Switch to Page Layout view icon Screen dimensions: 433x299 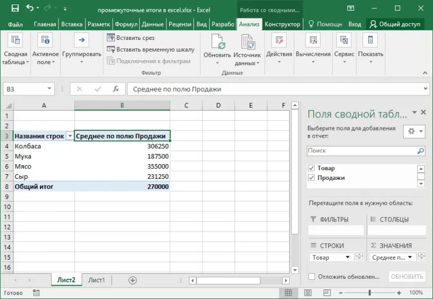(308, 293)
